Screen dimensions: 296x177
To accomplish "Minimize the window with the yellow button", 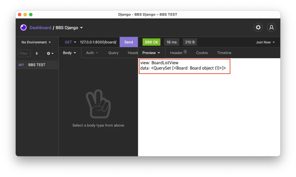I will [25, 15].
